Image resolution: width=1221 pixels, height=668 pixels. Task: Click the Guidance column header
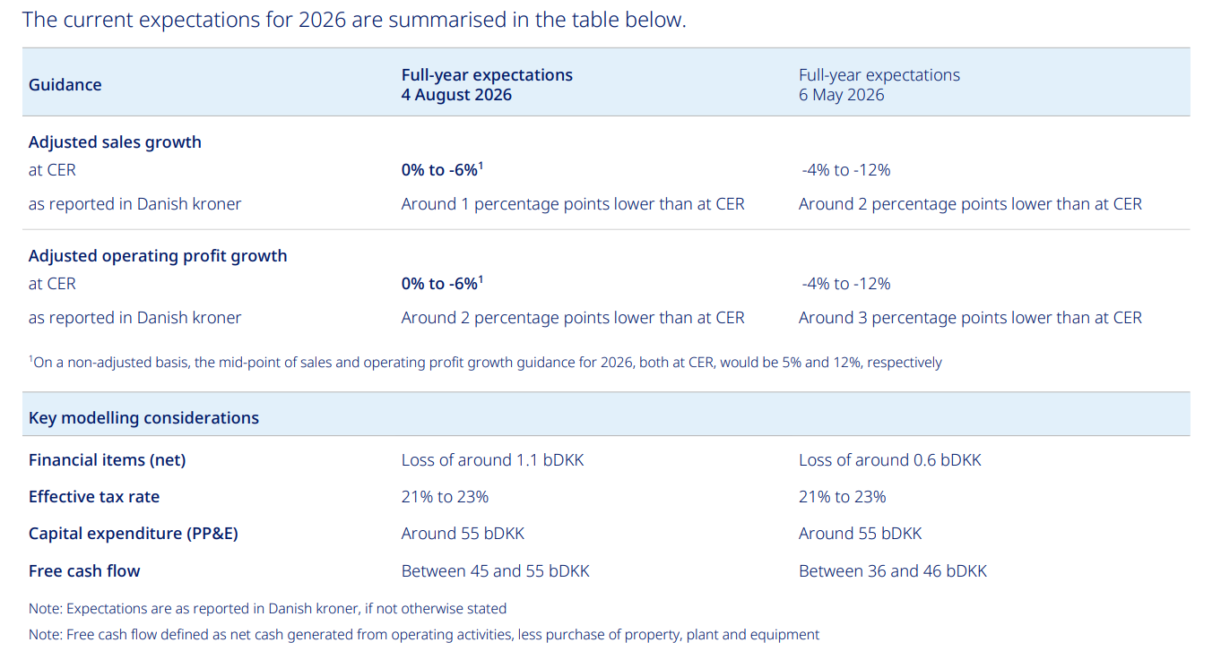pos(65,85)
